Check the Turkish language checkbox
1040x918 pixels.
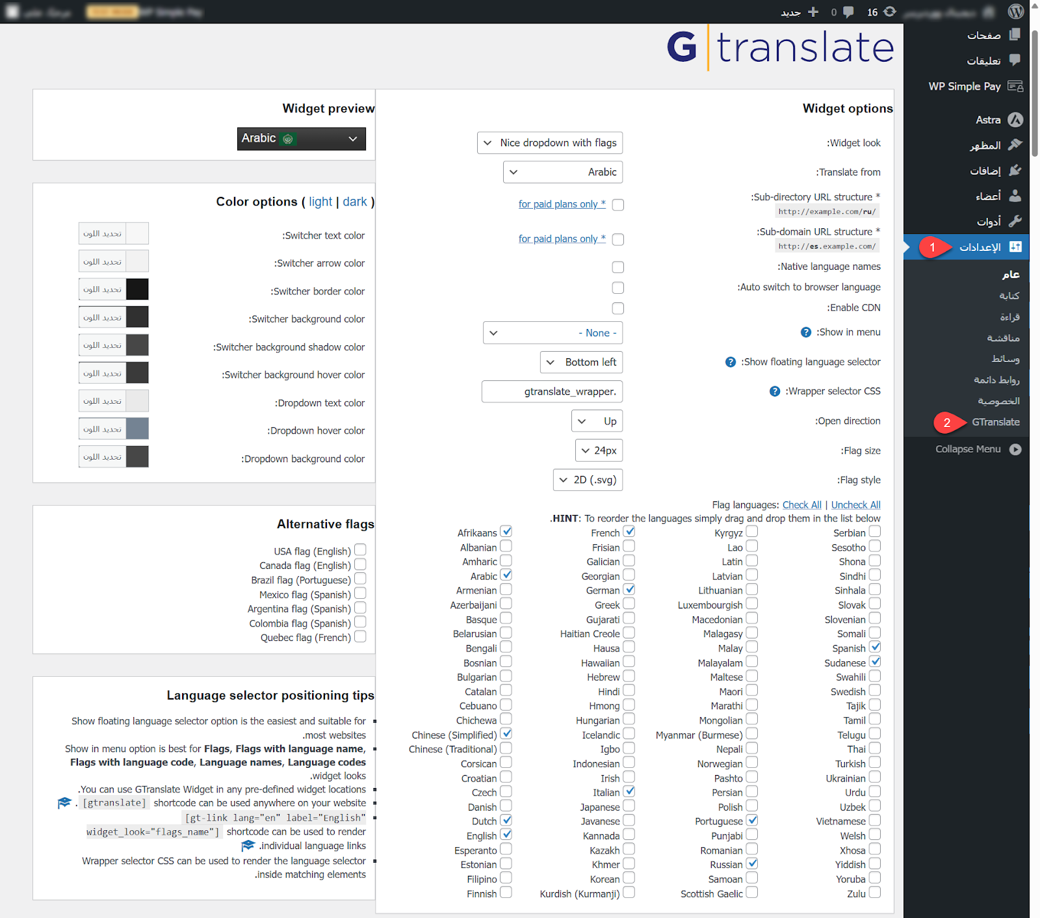point(875,763)
